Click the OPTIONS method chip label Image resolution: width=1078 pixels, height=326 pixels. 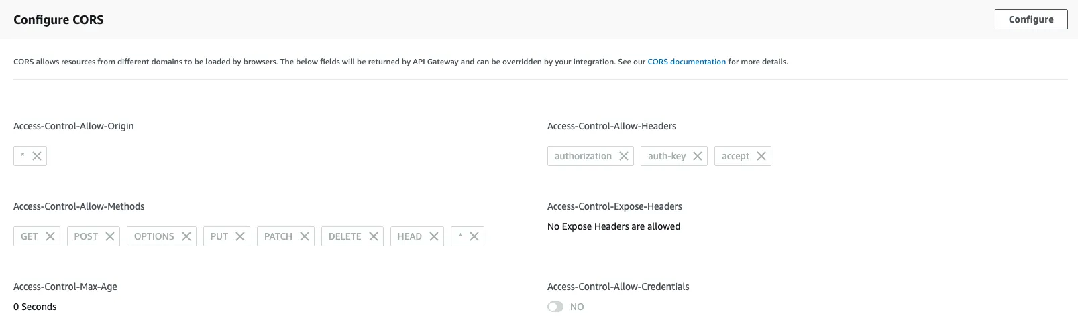[x=154, y=236]
